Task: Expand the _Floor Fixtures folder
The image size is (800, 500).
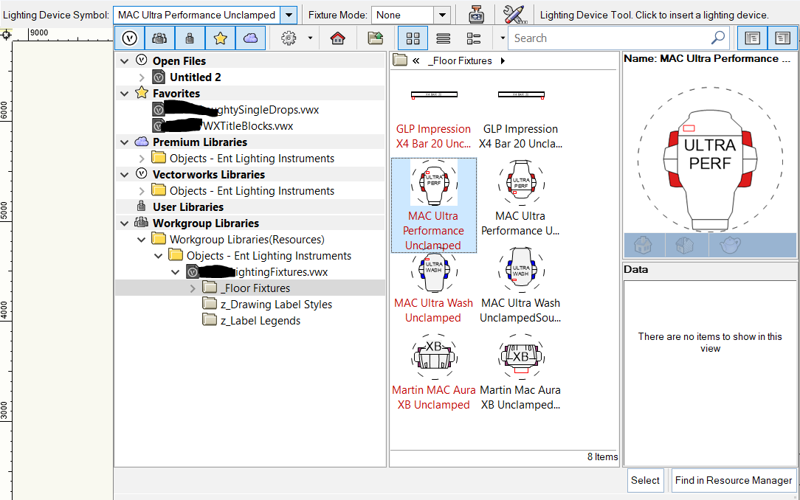Action: tap(193, 288)
